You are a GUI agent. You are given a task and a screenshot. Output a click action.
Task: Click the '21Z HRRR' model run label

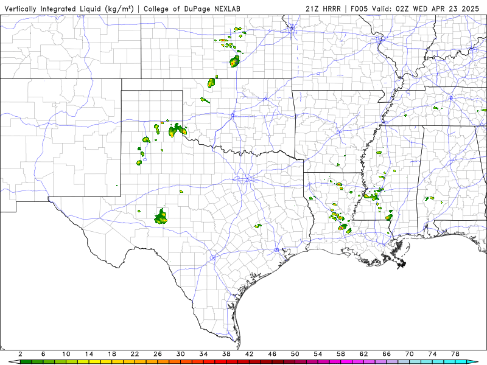[323, 9]
